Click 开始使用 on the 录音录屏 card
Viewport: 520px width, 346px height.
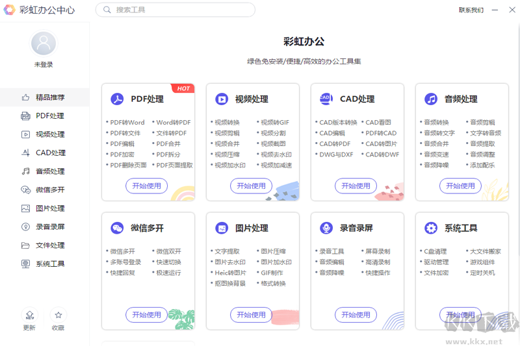[356, 315]
